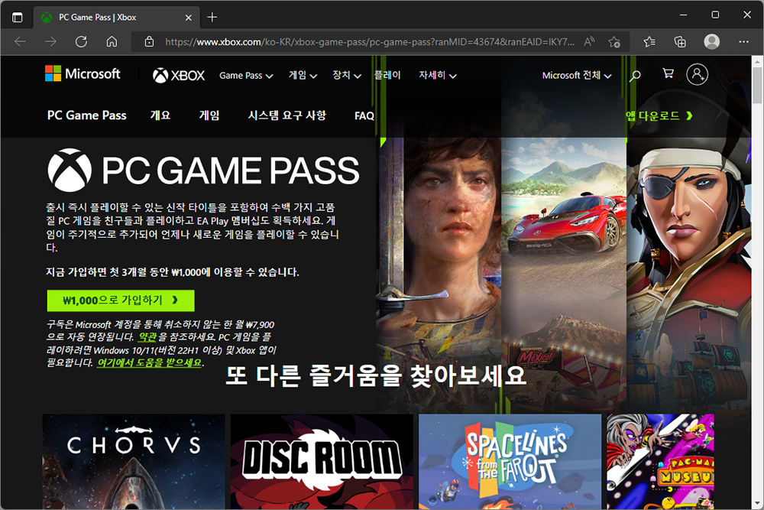Reload the current page

click(82, 42)
